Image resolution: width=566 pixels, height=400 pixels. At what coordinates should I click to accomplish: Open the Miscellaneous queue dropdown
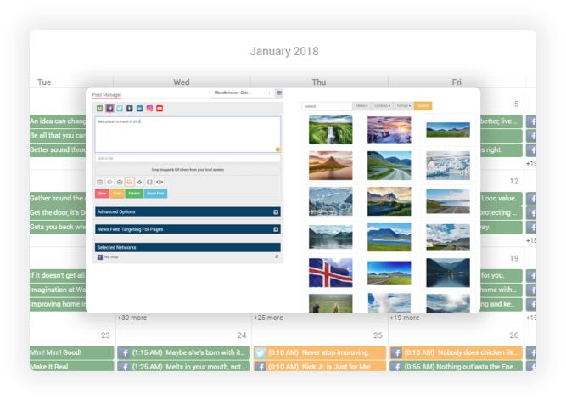click(242, 93)
